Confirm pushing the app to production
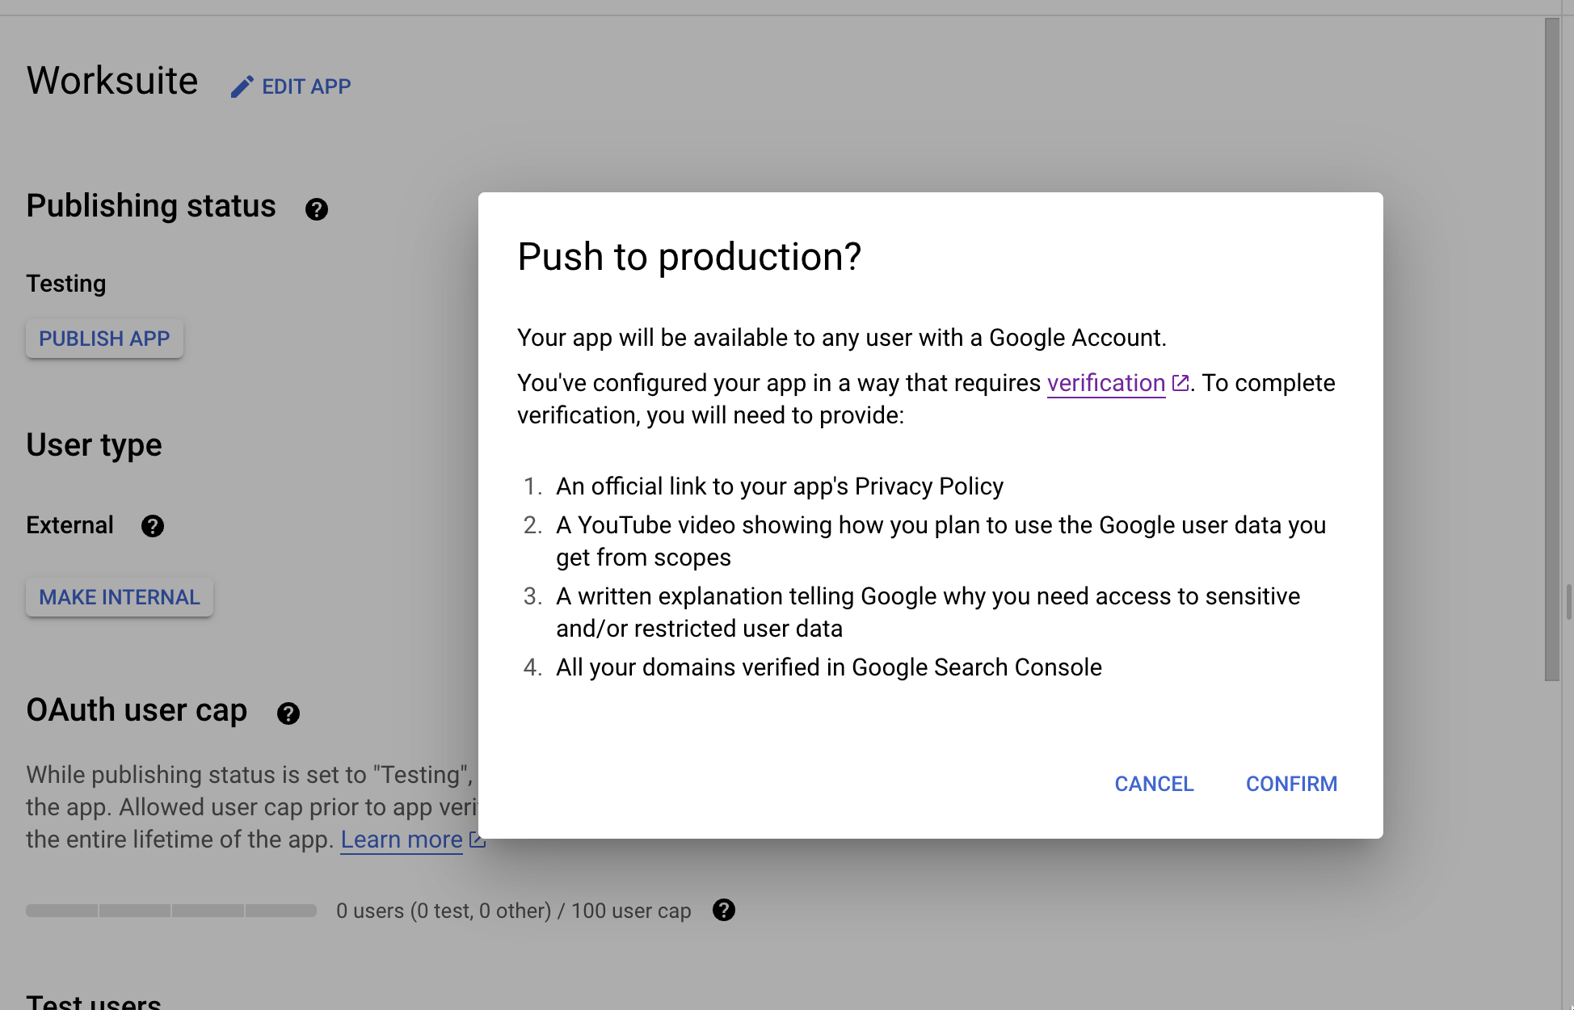The height and width of the screenshot is (1010, 1574). [x=1290, y=784]
